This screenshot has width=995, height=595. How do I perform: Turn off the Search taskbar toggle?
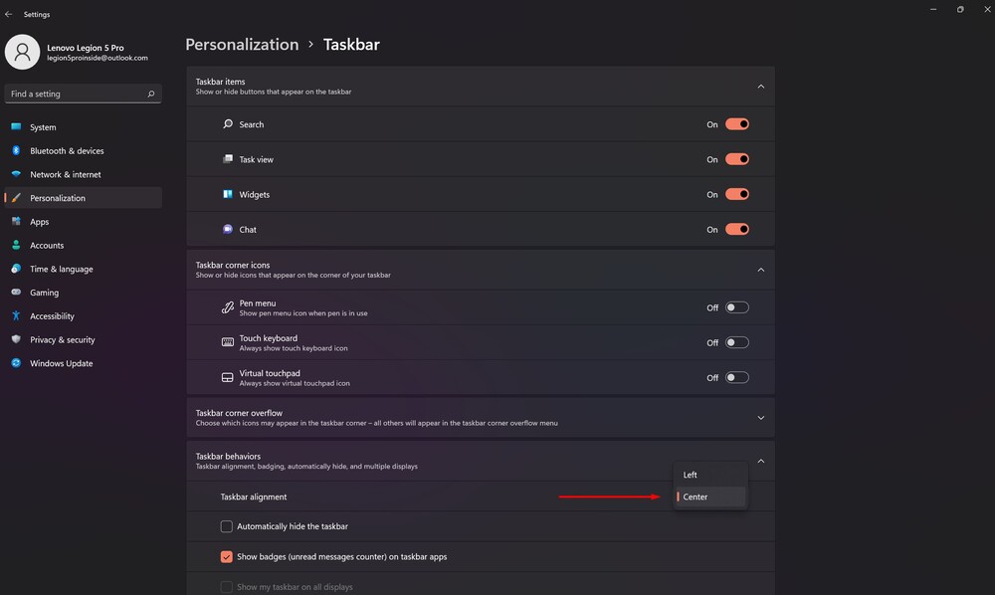click(736, 124)
